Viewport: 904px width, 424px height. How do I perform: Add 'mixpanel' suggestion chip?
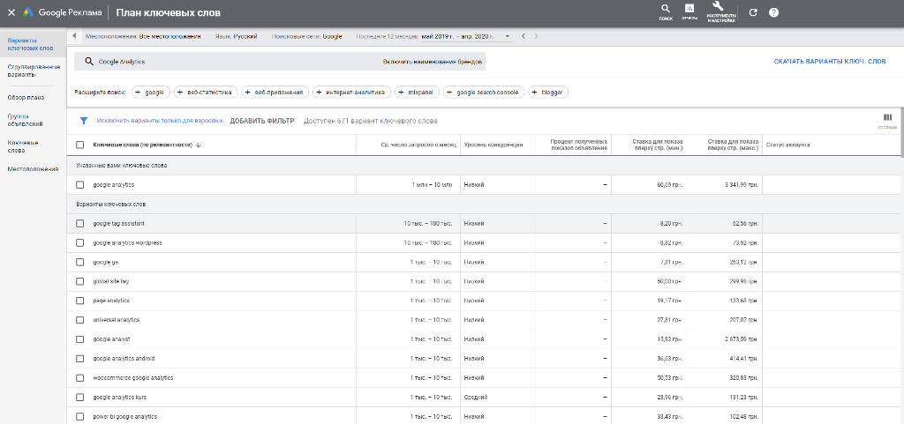coord(418,92)
